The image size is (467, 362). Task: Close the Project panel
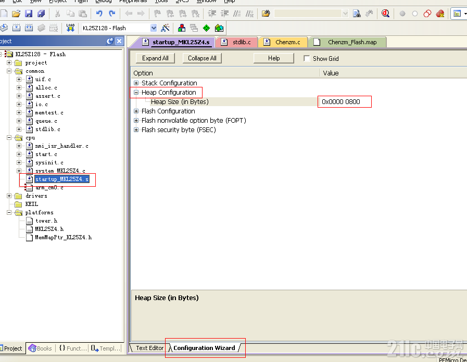tap(119, 41)
